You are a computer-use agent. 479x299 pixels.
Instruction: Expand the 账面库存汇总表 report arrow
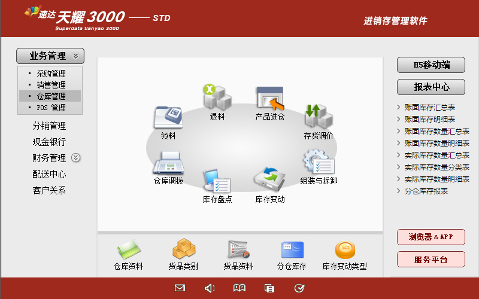pyautogui.click(x=399, y=108)
